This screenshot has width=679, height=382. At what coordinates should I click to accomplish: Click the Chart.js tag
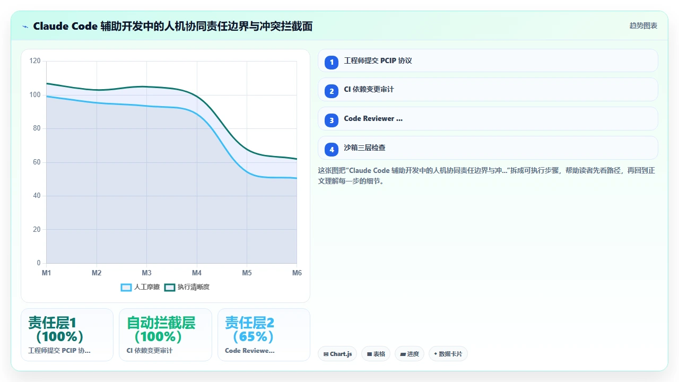tap(337, 354)
